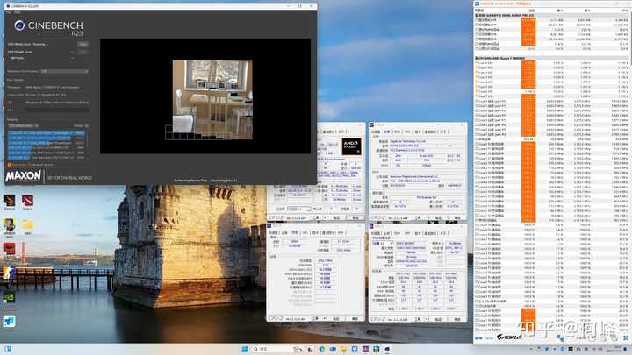Click the close X icon in HWiNFO toolbar
Screen dimensions: 632x355
626,338
